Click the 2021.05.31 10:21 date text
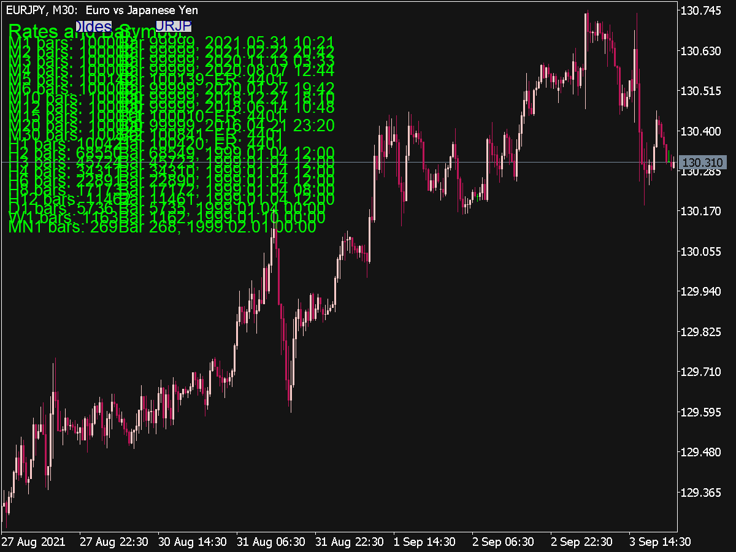The height and width of the screenshot is (552, 736). tap(269, 40)
